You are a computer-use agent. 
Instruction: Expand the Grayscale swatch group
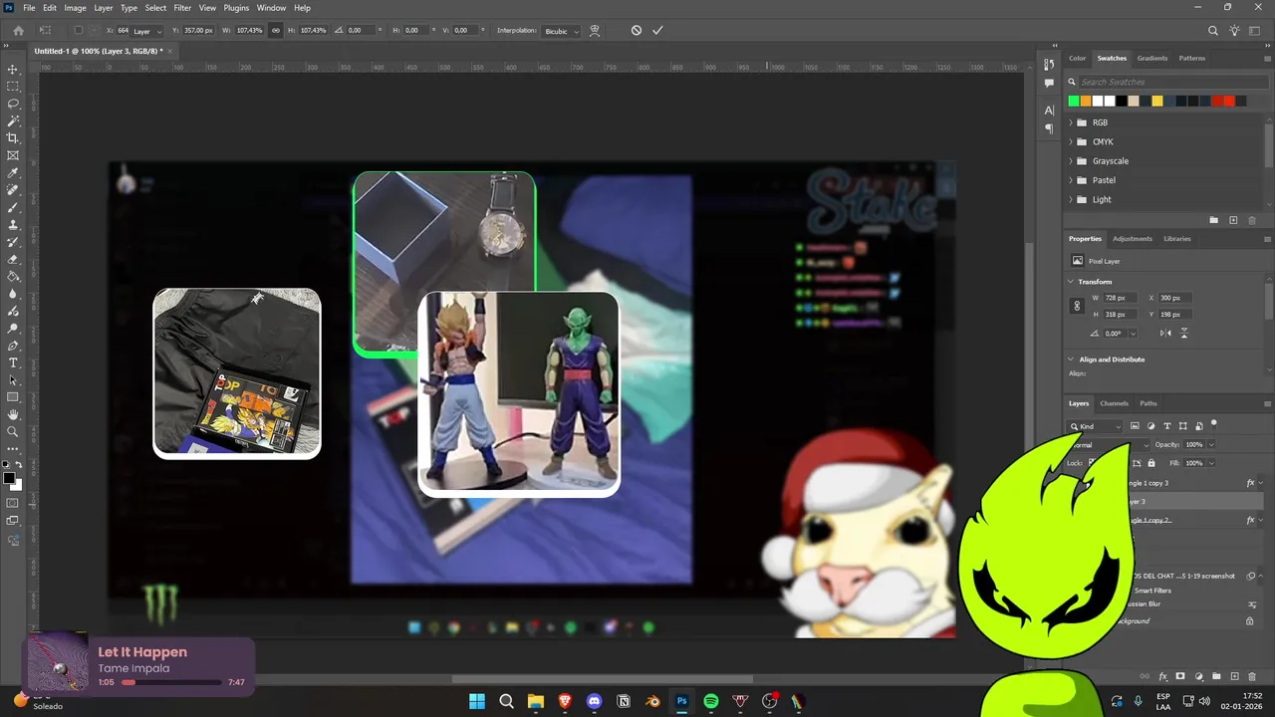1071,161
